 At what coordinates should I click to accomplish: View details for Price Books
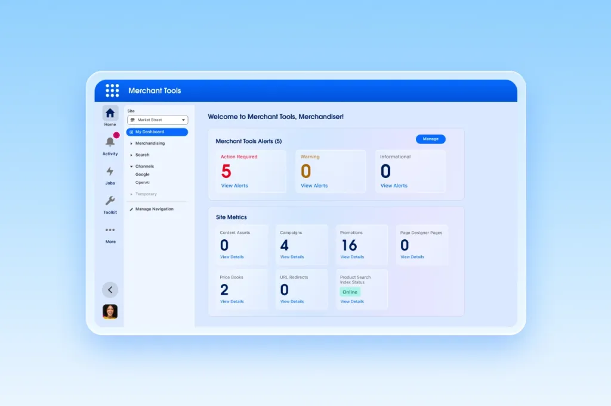(232, 302)
